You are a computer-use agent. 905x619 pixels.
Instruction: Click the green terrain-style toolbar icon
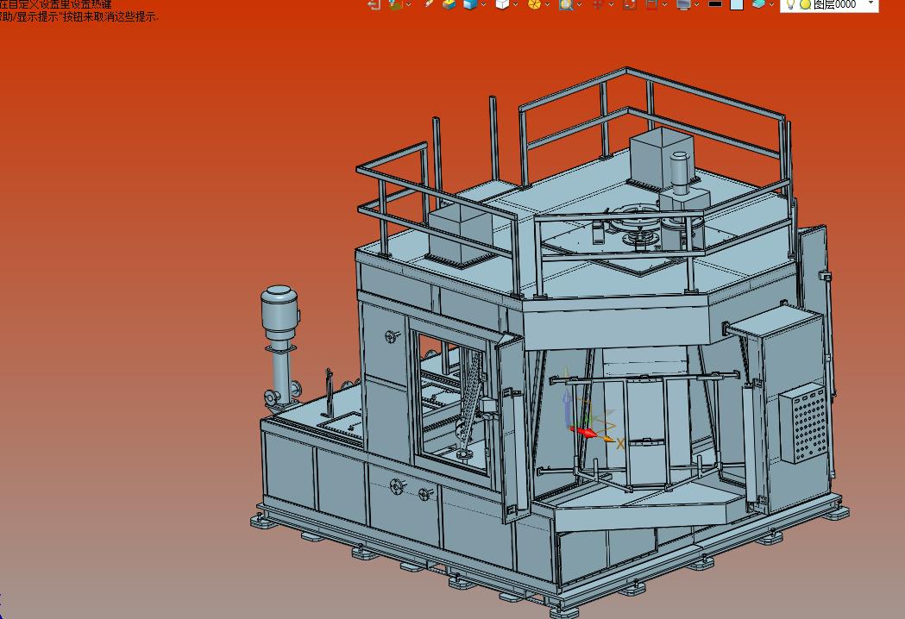tap(396, 4)
